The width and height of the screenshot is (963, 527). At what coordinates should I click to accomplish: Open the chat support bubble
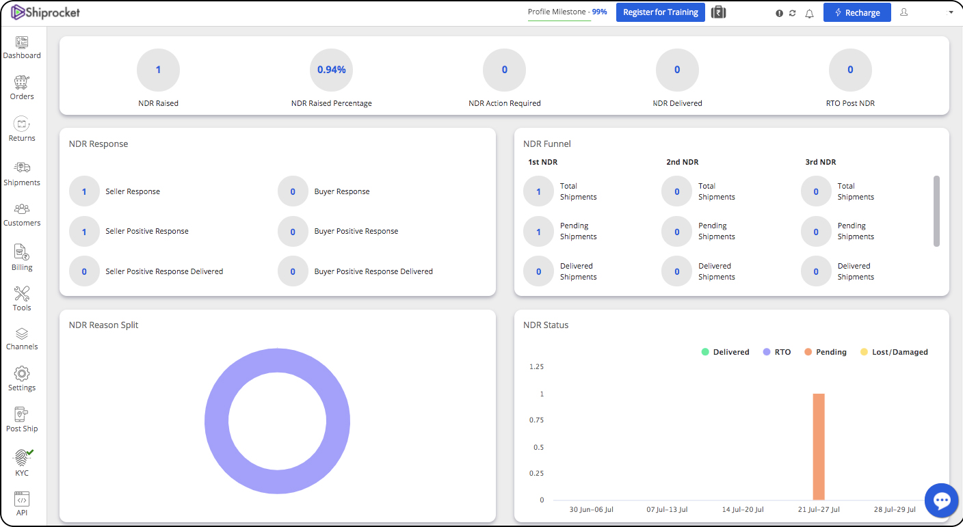tap(941, 500)
